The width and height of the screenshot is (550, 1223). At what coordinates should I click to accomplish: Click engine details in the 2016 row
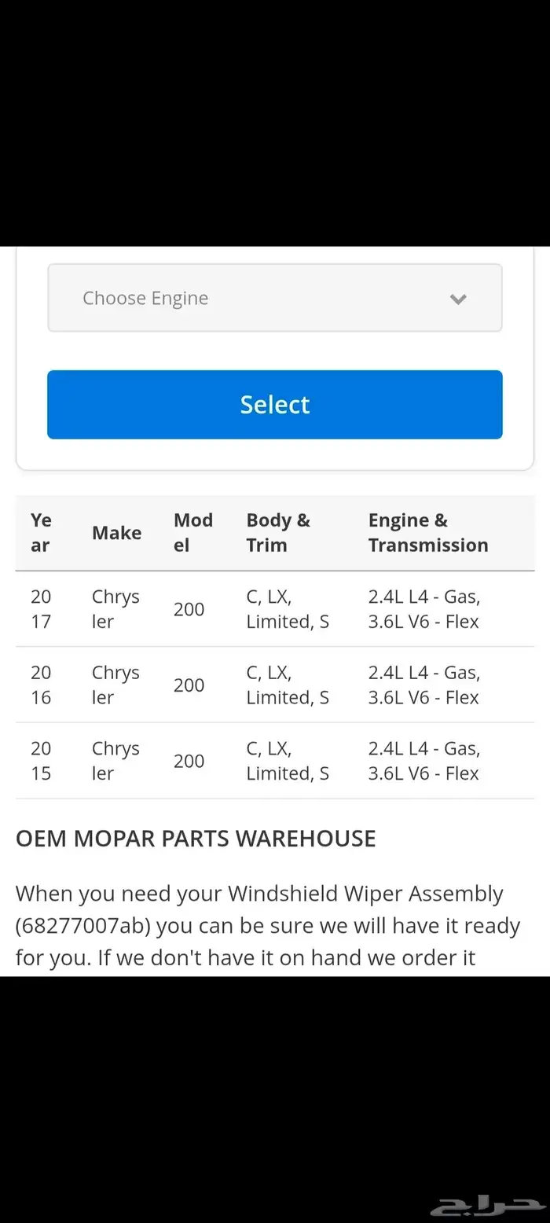point(424,685)
